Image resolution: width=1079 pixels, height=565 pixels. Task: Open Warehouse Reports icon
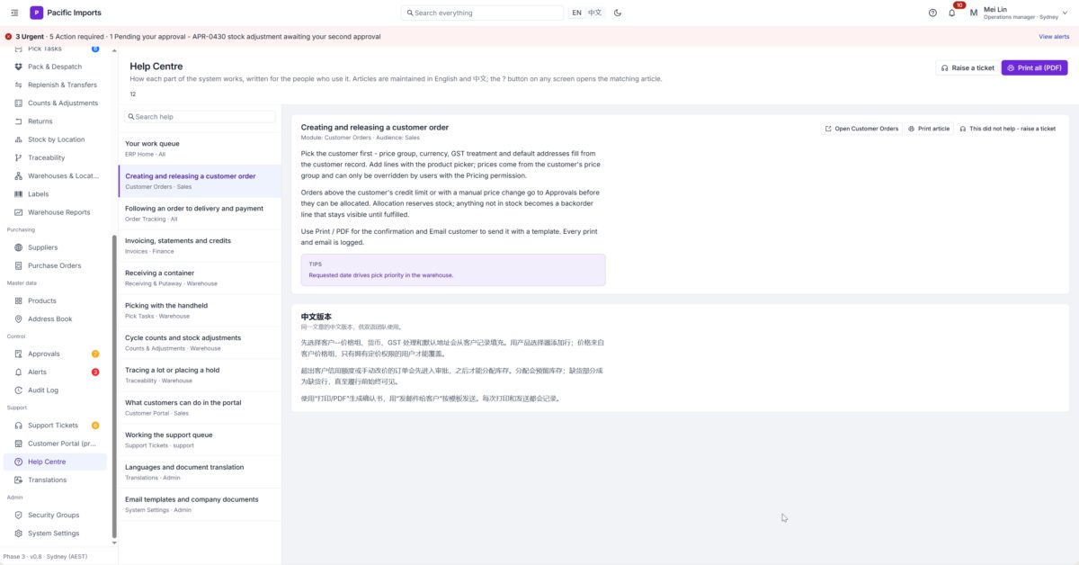pos(19,212)
